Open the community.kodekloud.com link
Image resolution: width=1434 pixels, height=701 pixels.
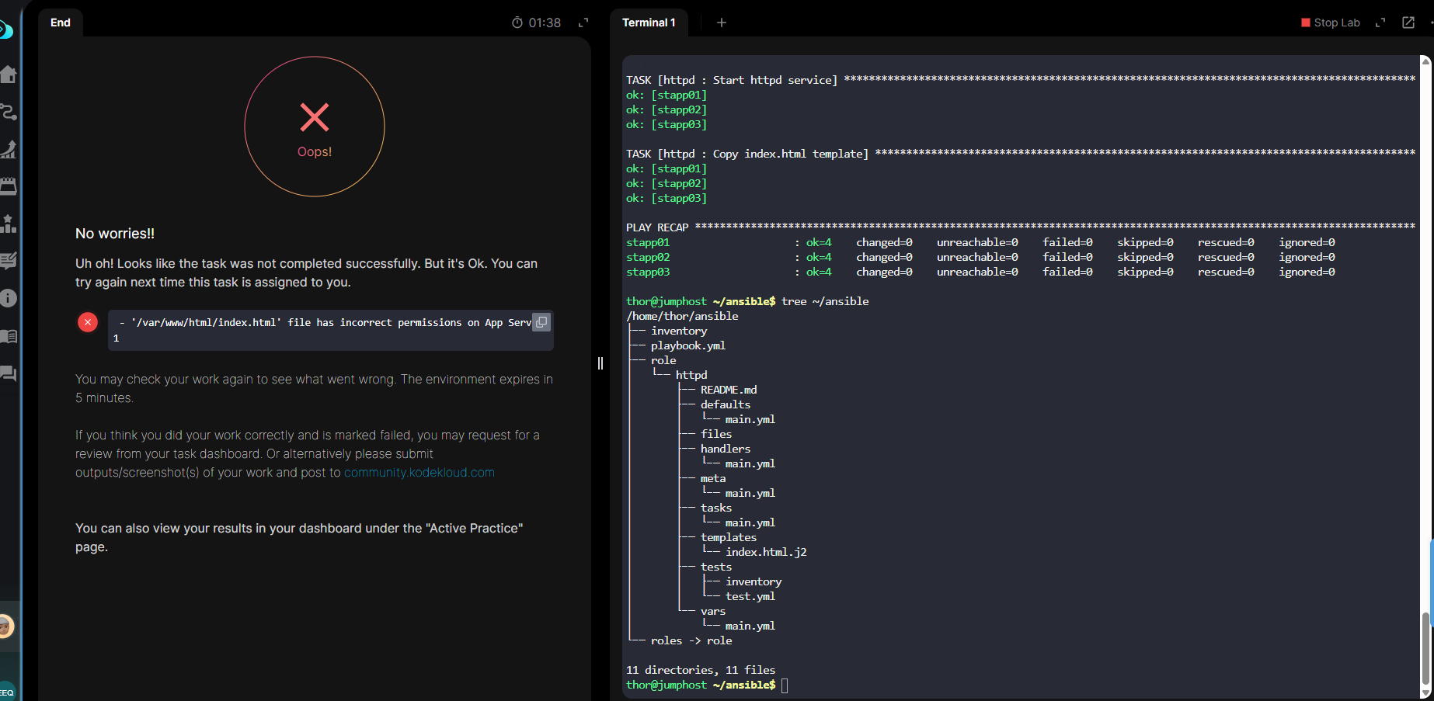coord(419,473)
